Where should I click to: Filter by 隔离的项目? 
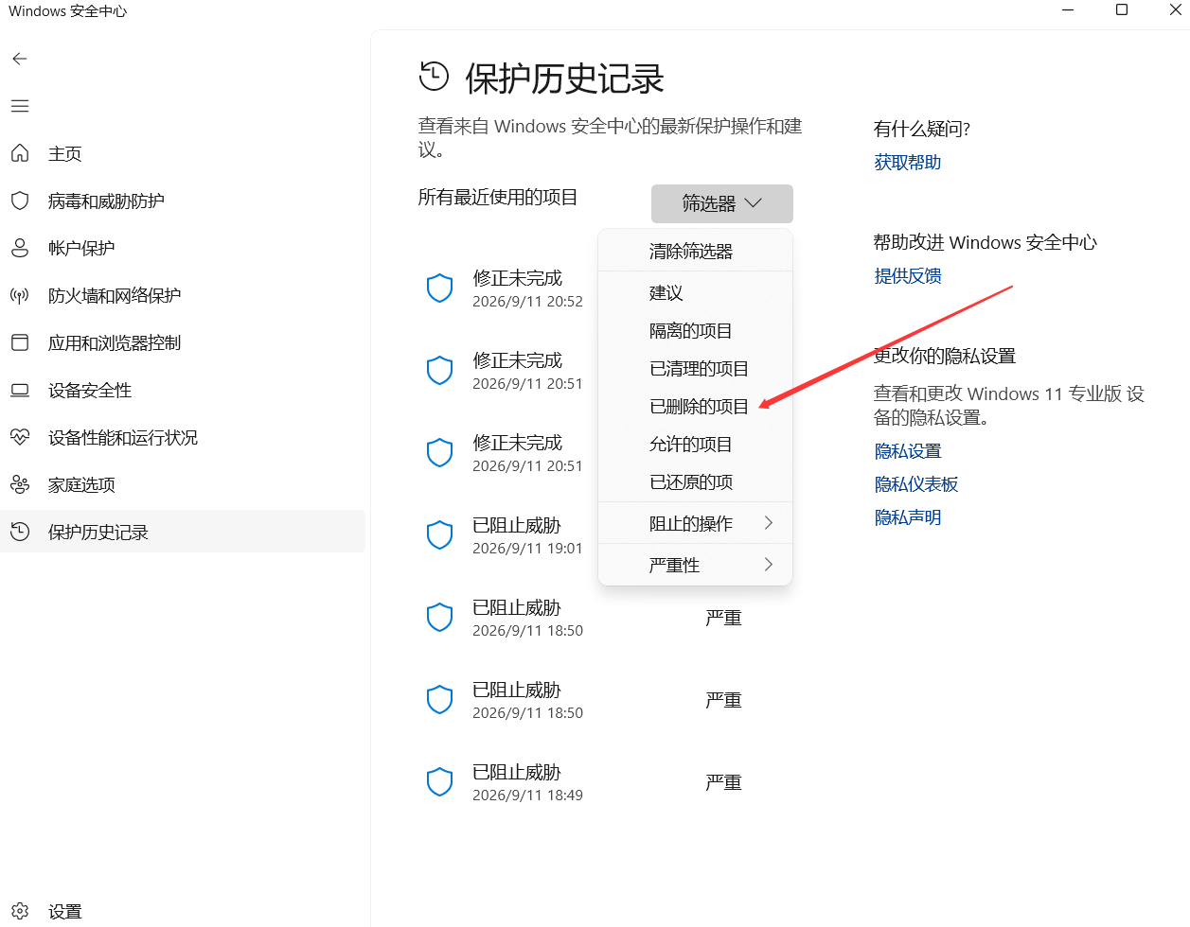[x=695, y=331]
